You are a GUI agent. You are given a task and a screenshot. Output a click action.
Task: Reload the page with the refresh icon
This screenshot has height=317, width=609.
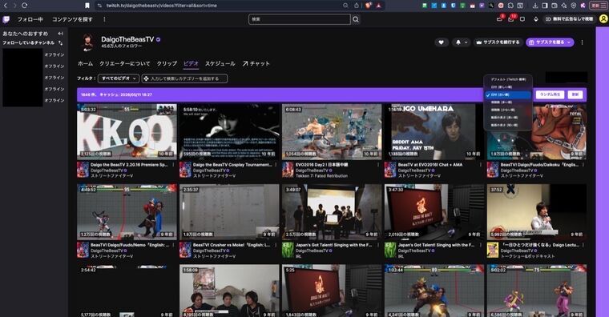click(x=25, y=6)
